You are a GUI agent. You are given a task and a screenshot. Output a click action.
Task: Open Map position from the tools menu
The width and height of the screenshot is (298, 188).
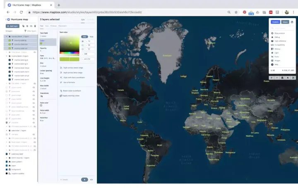pos(280,33)
